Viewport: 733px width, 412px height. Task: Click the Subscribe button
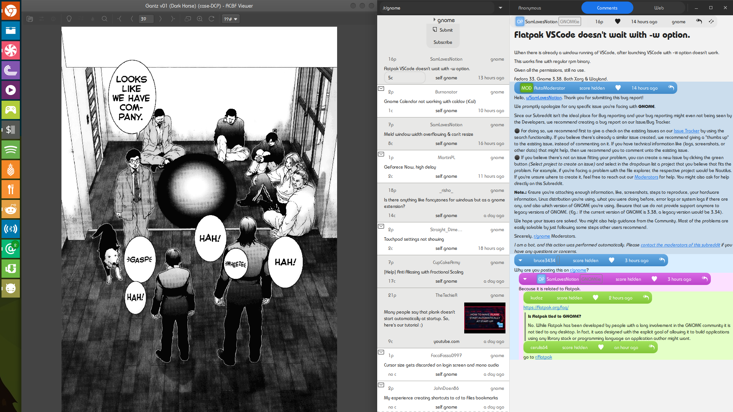click(x=443, y=42)
